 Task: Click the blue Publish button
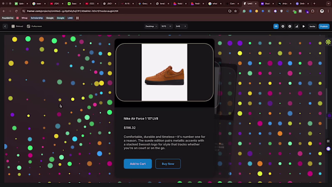(x=324, y=26)
